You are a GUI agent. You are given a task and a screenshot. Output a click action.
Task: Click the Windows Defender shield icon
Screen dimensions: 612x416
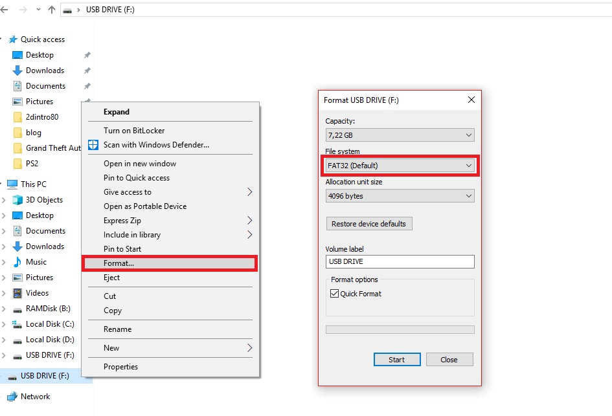93,145
